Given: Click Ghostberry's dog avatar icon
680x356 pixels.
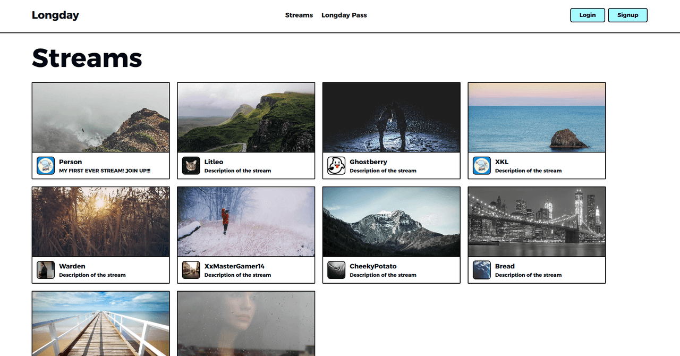Looking at the screenshot, I should pyautogui.click(x=336, y=165).
